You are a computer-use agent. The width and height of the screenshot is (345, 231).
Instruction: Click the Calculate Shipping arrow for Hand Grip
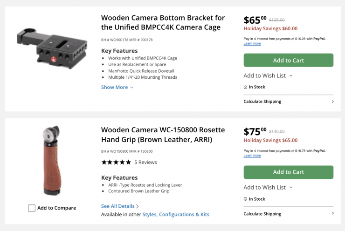[332, 213]
